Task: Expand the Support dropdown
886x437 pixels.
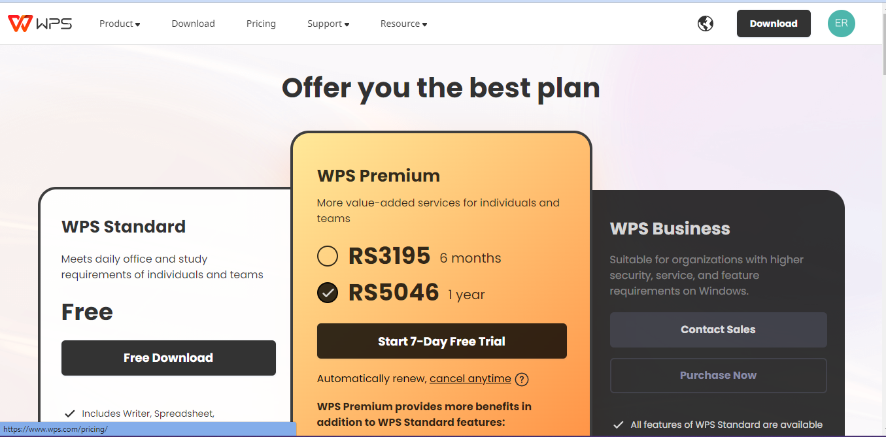Action: click(x=328, y=24)
